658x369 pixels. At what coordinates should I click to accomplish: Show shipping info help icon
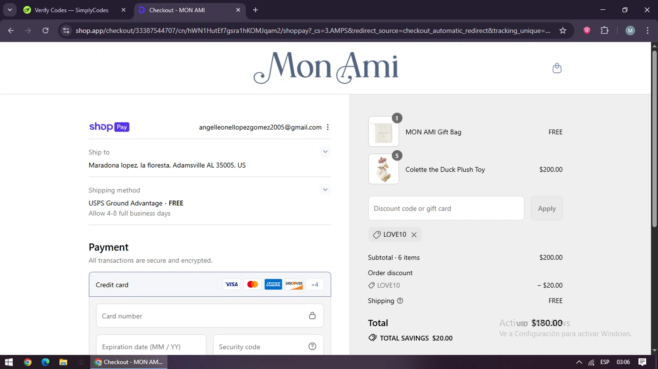pyautogui.click(x=400, y=301)
